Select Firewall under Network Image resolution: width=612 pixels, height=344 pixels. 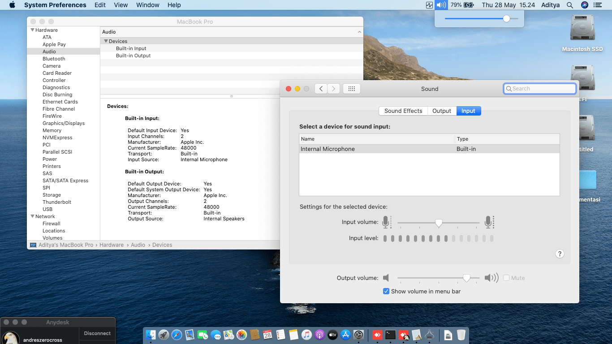52,224
